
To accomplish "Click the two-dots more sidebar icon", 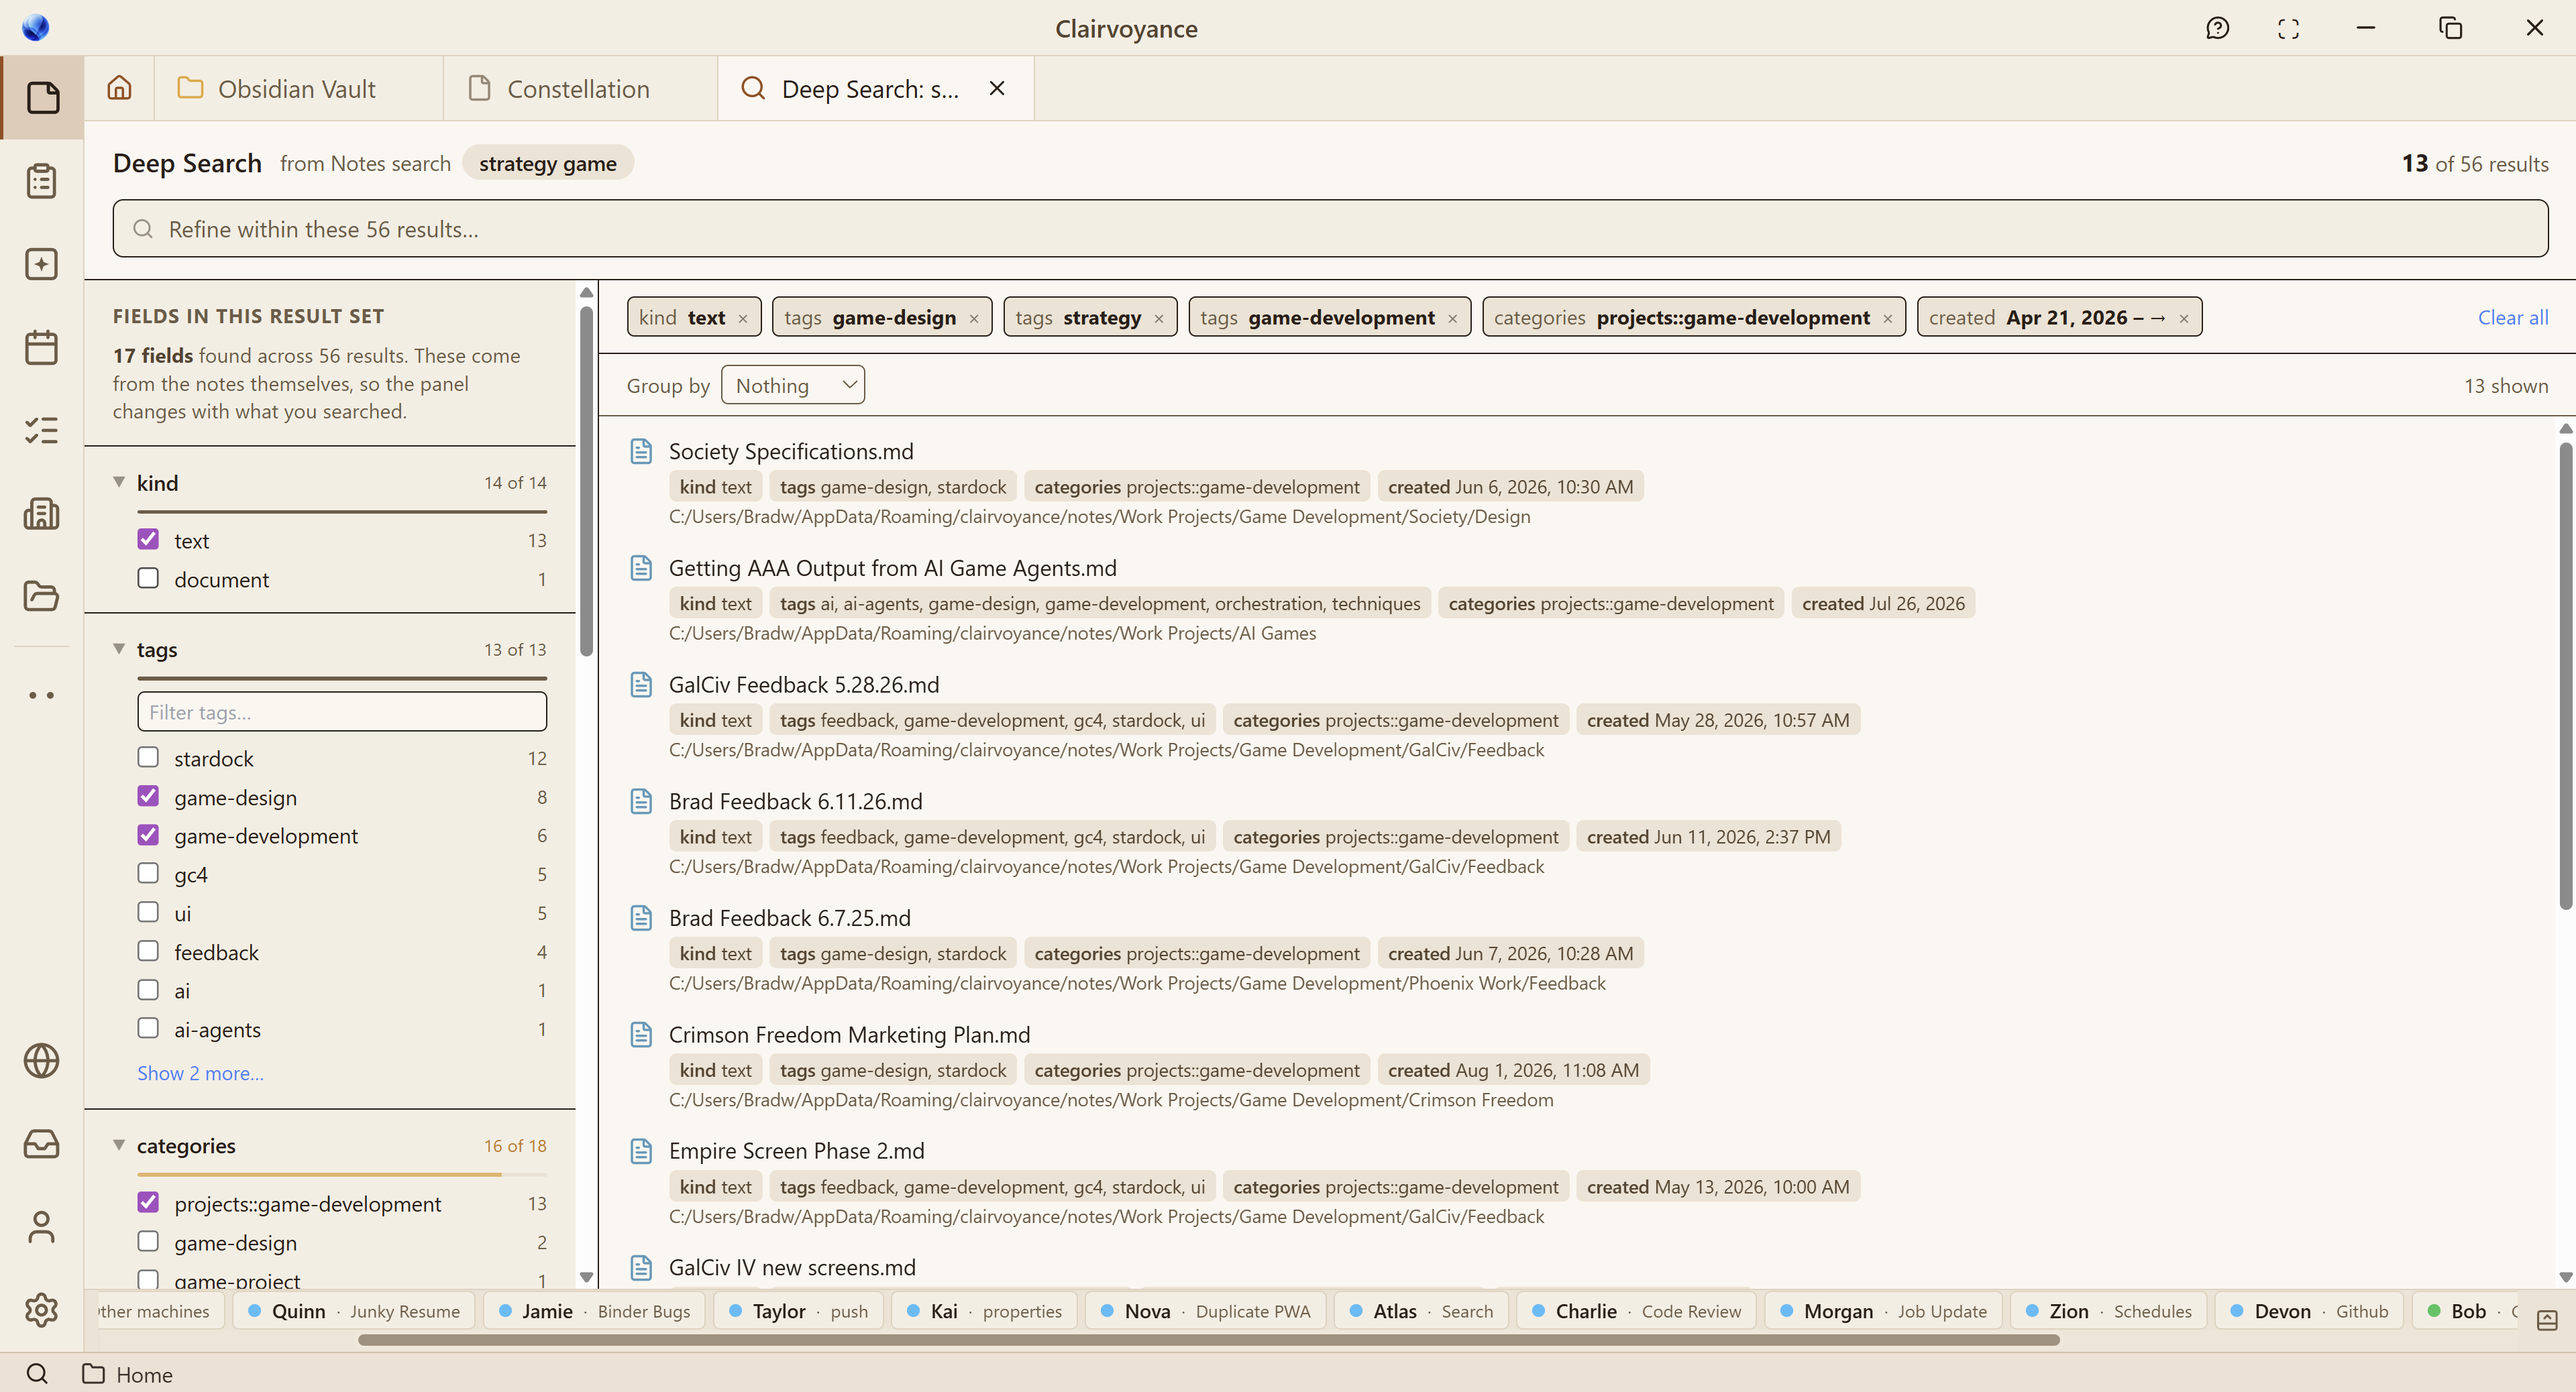I will tap(41, 695).
